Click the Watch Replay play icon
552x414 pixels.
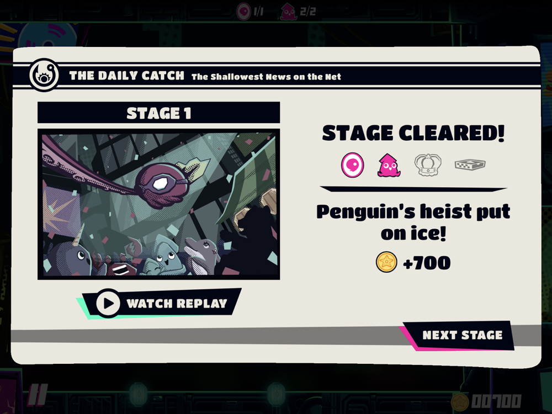pos(108,303)
